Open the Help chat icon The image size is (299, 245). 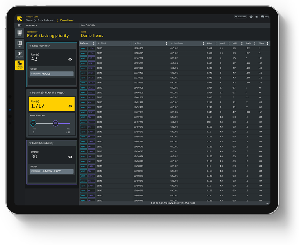pyautogui.click(x=265, y=17)
